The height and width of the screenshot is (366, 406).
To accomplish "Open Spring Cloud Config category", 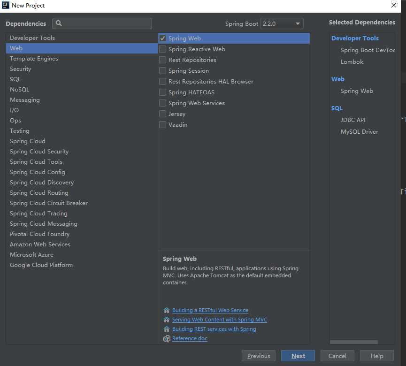I will (82, 172).
